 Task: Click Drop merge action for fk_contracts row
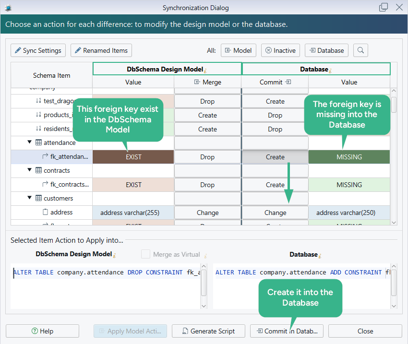coord(207,185)
